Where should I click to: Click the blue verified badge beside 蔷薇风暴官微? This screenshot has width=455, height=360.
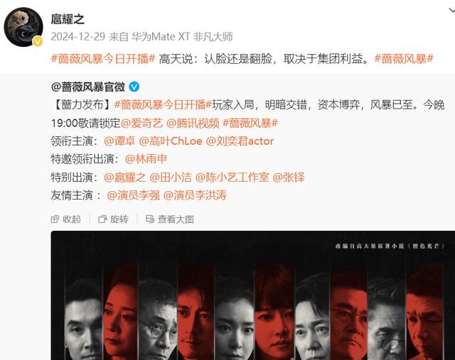134,87
